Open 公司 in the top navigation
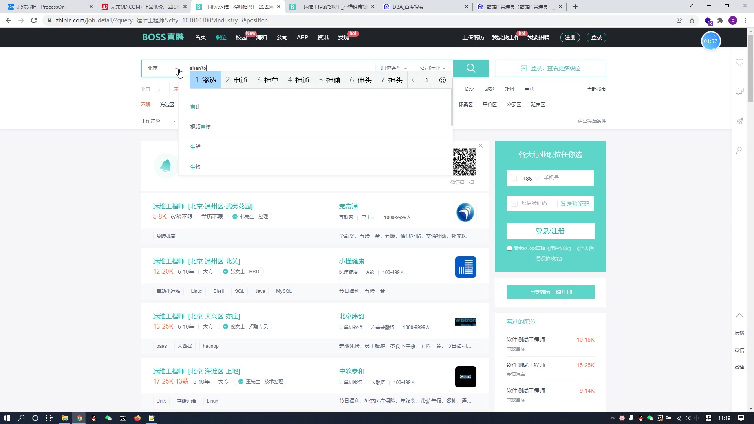Image resolution: width=754 pixels, height=424 pixels. click(x=282, y=37)
